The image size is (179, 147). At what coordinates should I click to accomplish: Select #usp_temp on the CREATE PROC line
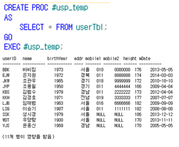pyautogui.click(x=70, y=8)
